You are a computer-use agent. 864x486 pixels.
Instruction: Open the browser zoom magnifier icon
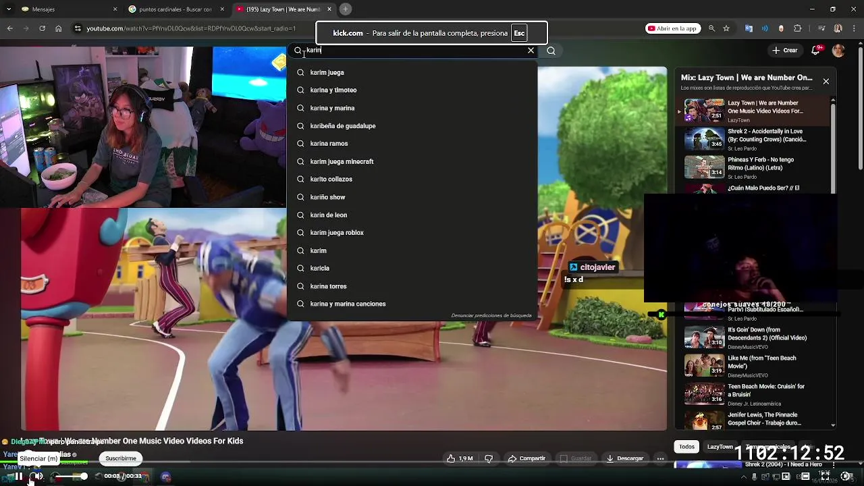click(711, 28)
